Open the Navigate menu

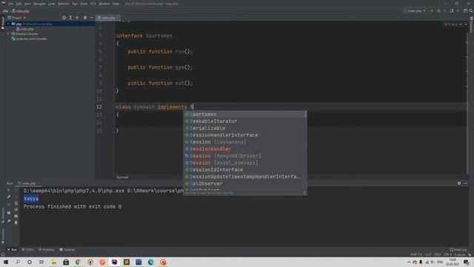39,4
